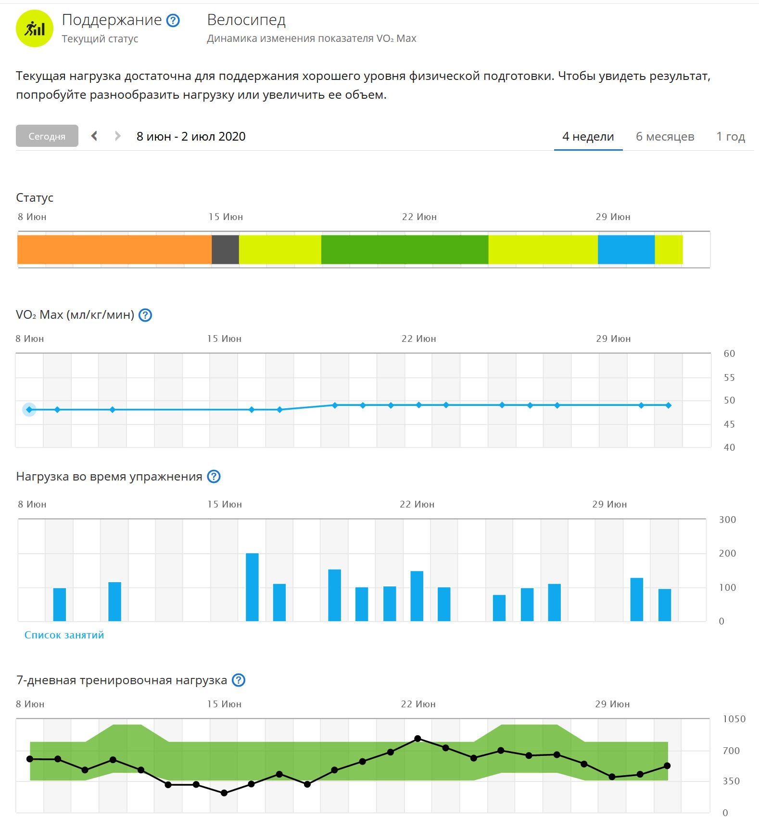Click the gray segment in status bar
The height and width of the screenshot is (832, 759).
pos(225,249)
